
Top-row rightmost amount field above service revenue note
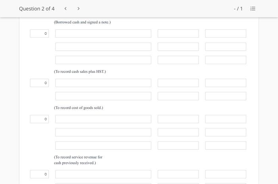226,119
